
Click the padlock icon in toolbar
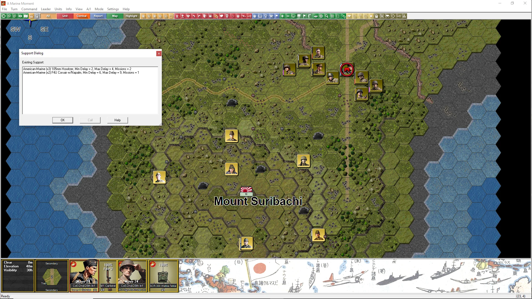[x=377, y=16]
